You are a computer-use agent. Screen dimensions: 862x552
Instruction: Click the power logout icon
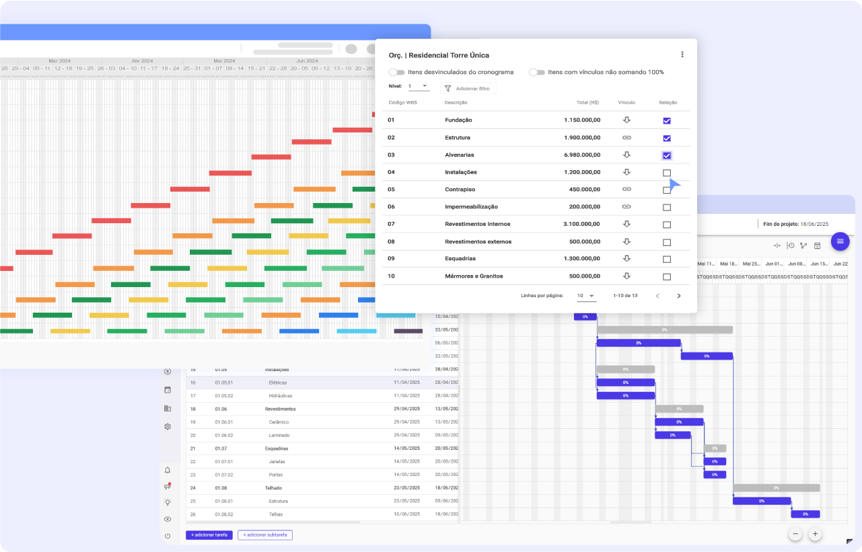tap(168, 536)
